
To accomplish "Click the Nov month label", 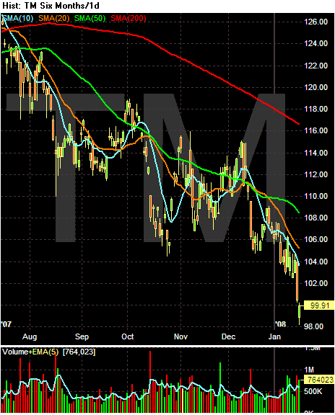I will [180, 336].
